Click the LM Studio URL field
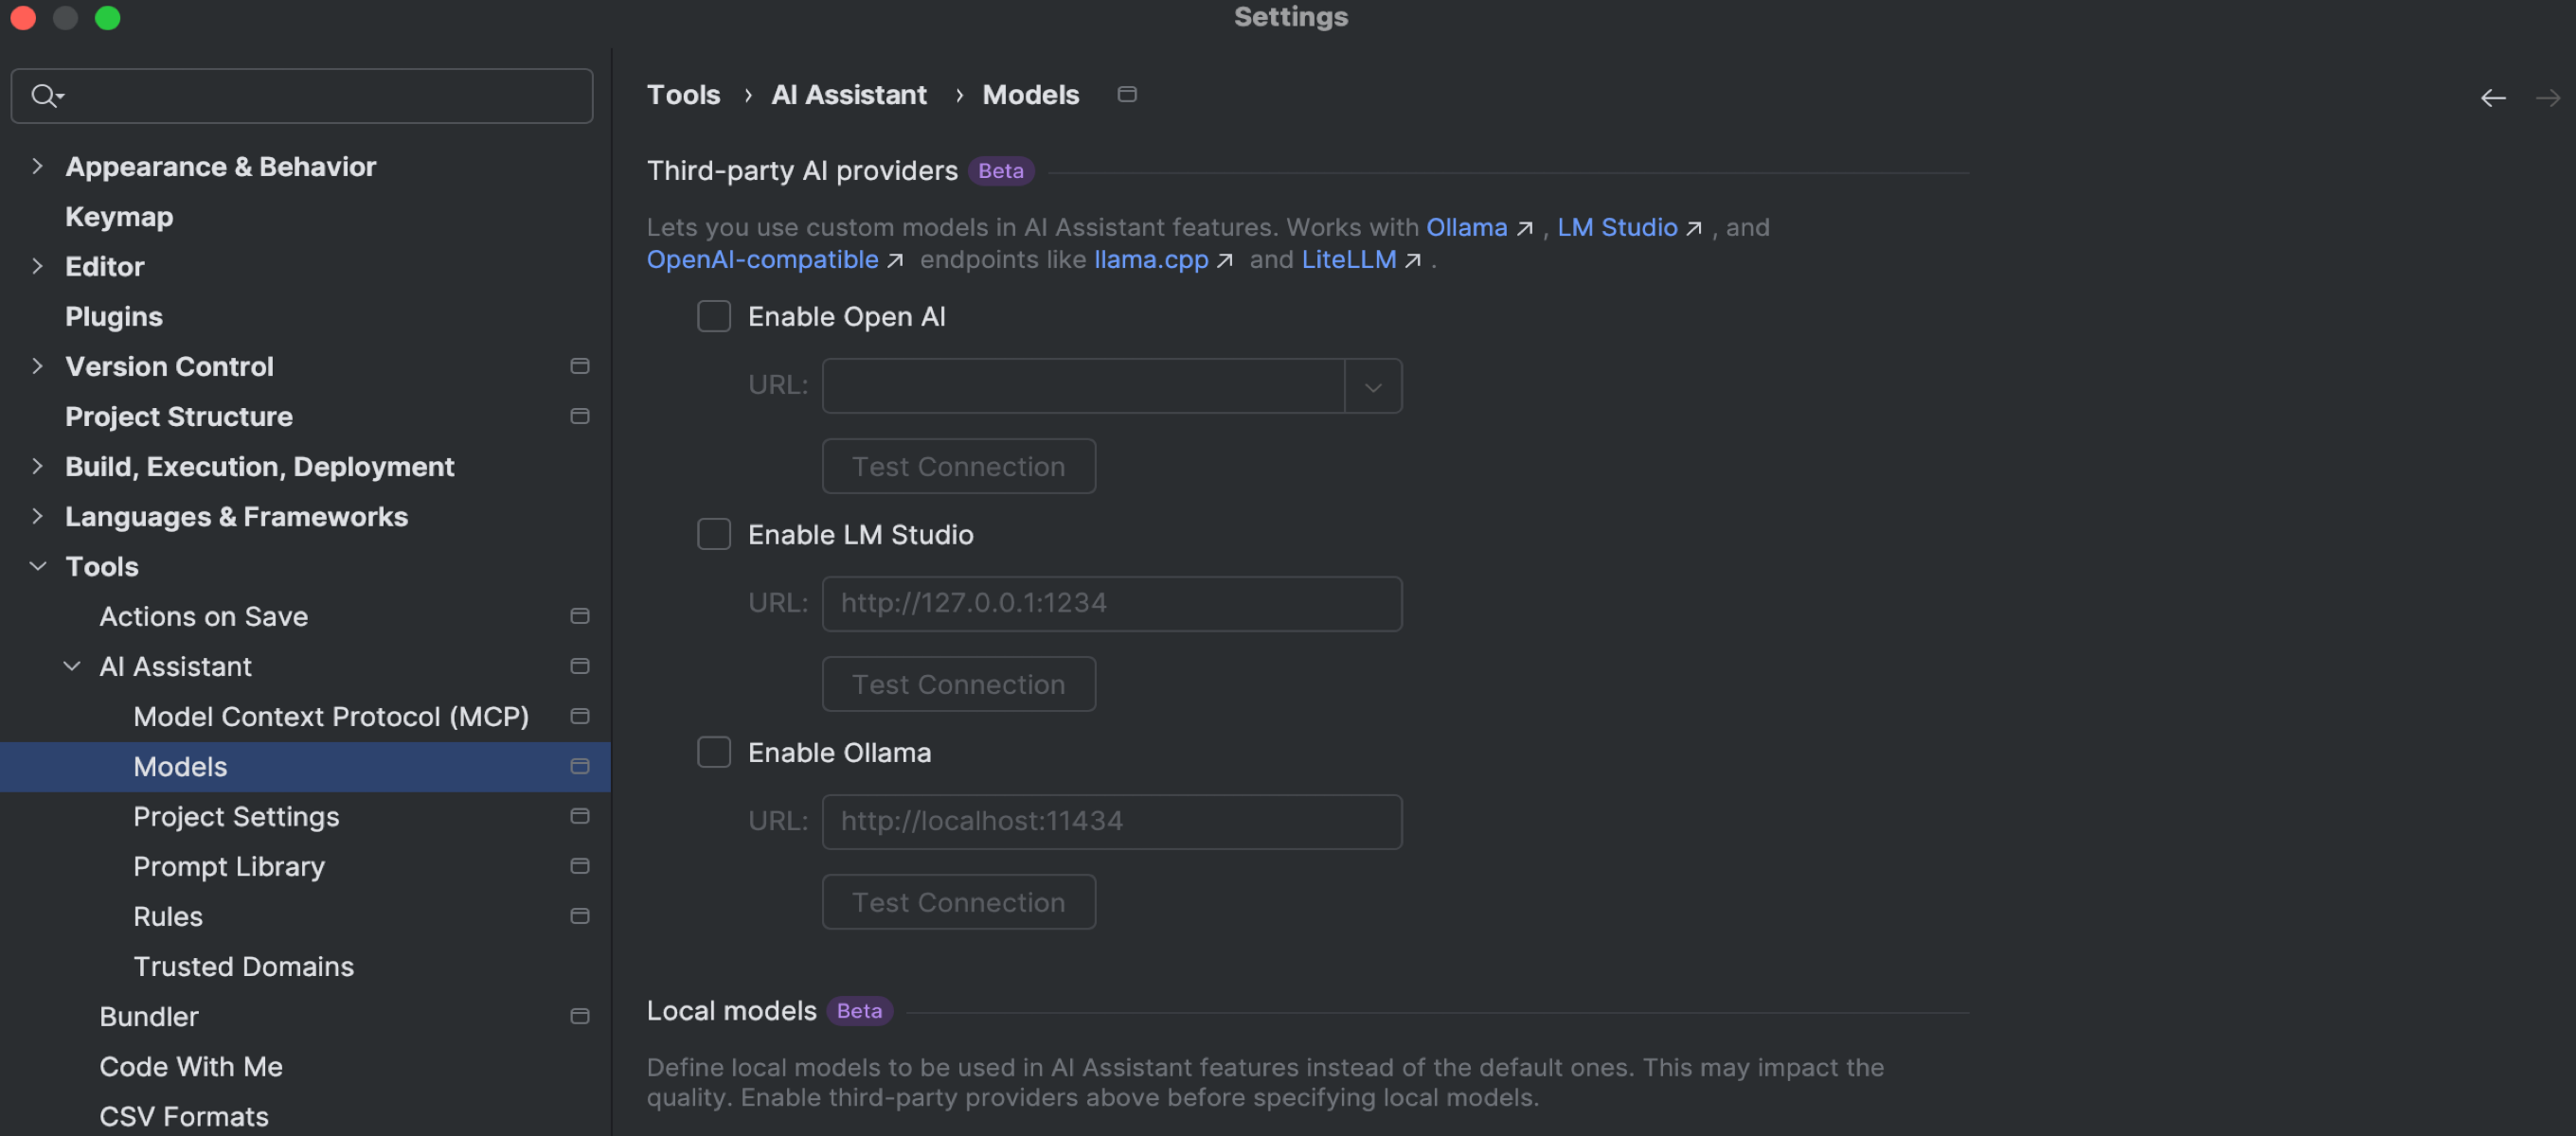2576x1136 pixels. click(x=1111, y=603)
